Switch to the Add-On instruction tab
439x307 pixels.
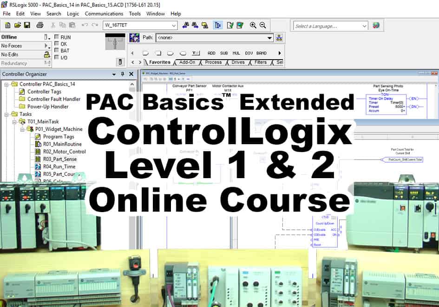pyautogui.click(x=187, y=62)
